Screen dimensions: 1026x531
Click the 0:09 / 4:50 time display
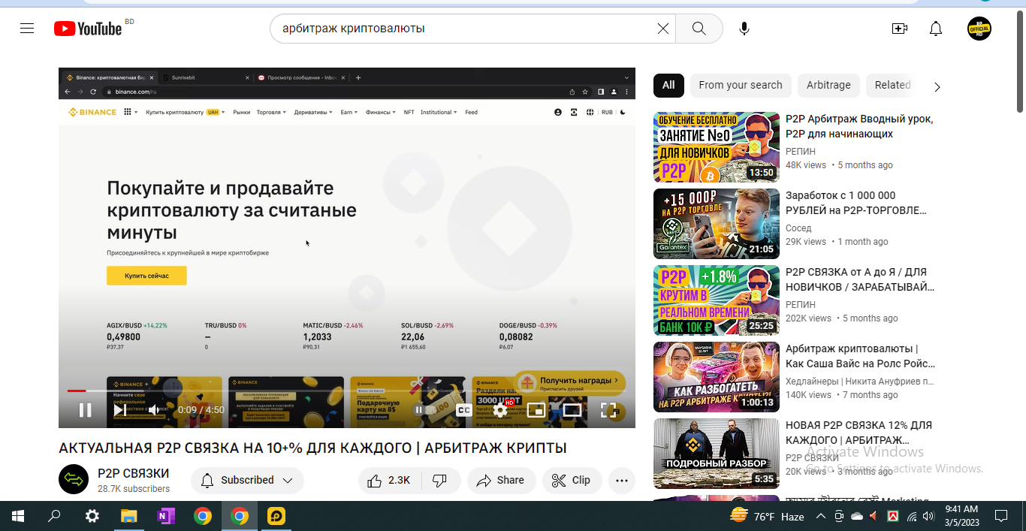point(201,410)
